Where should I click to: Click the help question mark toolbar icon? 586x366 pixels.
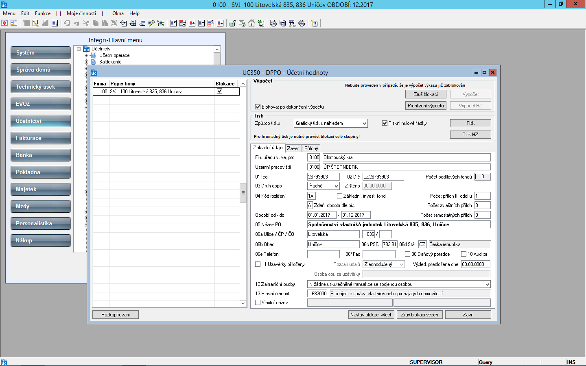[x=315, y=23]
